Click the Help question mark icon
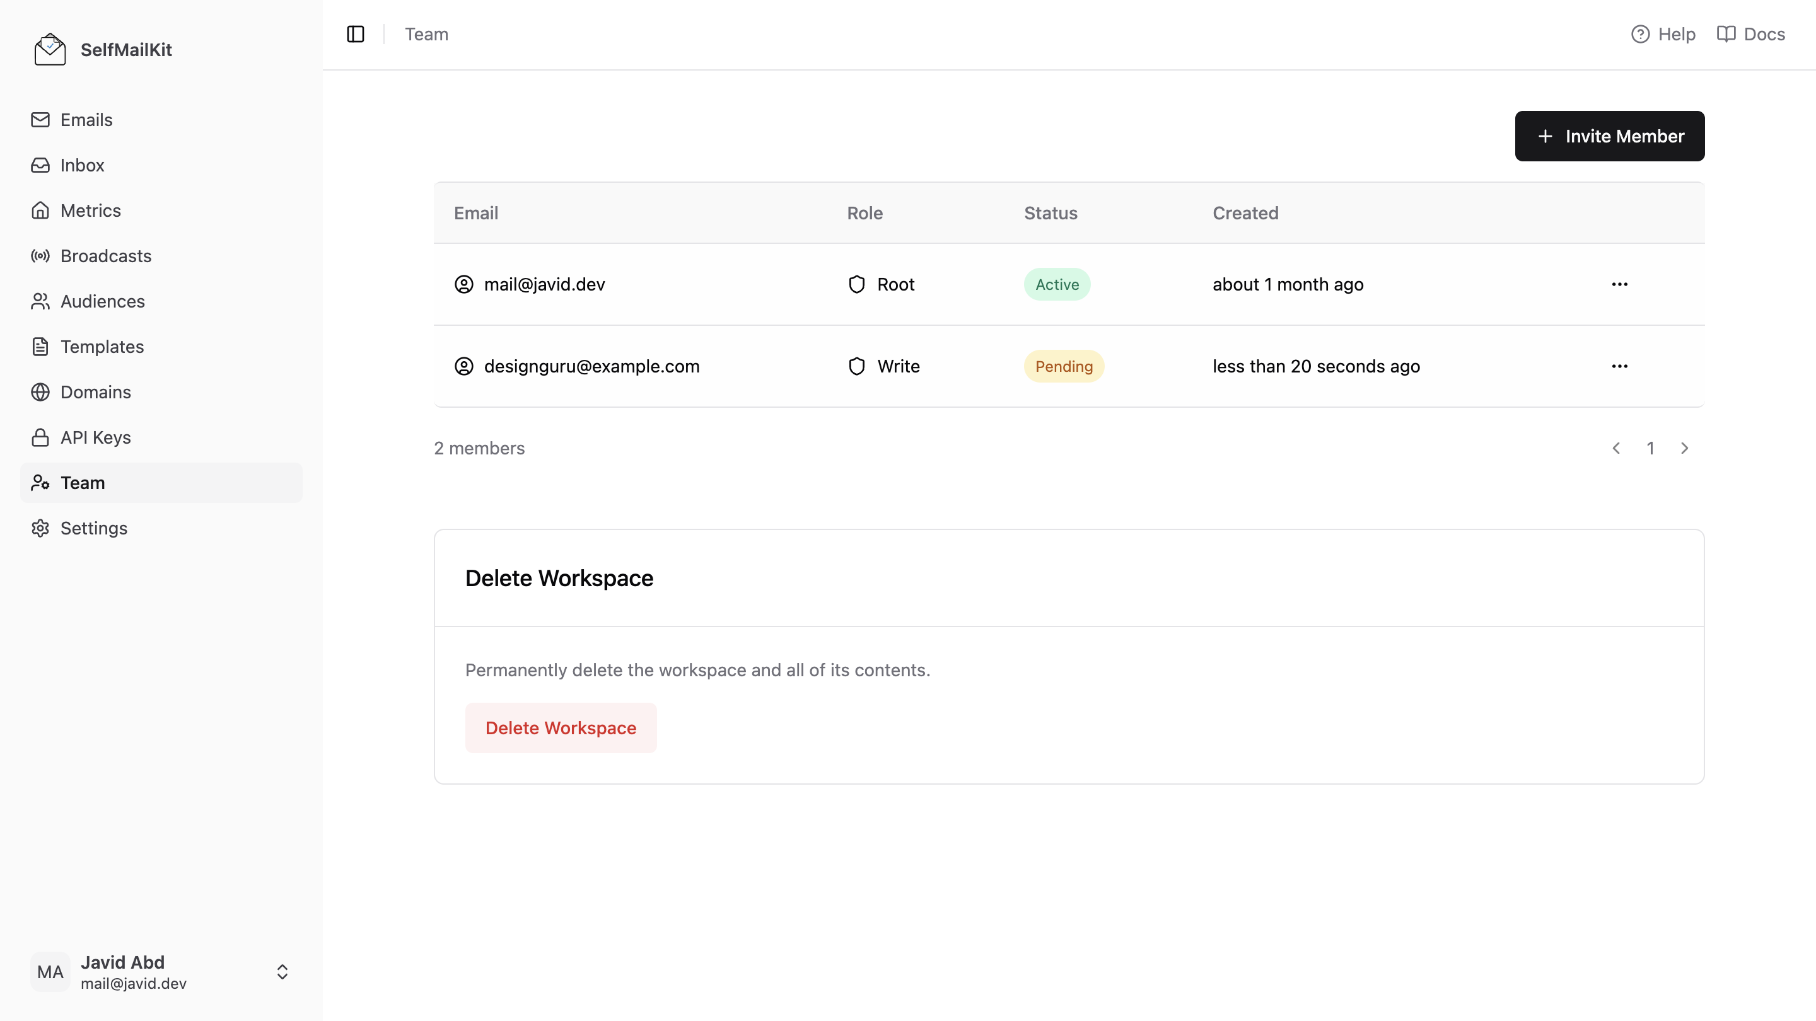 pyautogui.click(x=1641, y=34)
